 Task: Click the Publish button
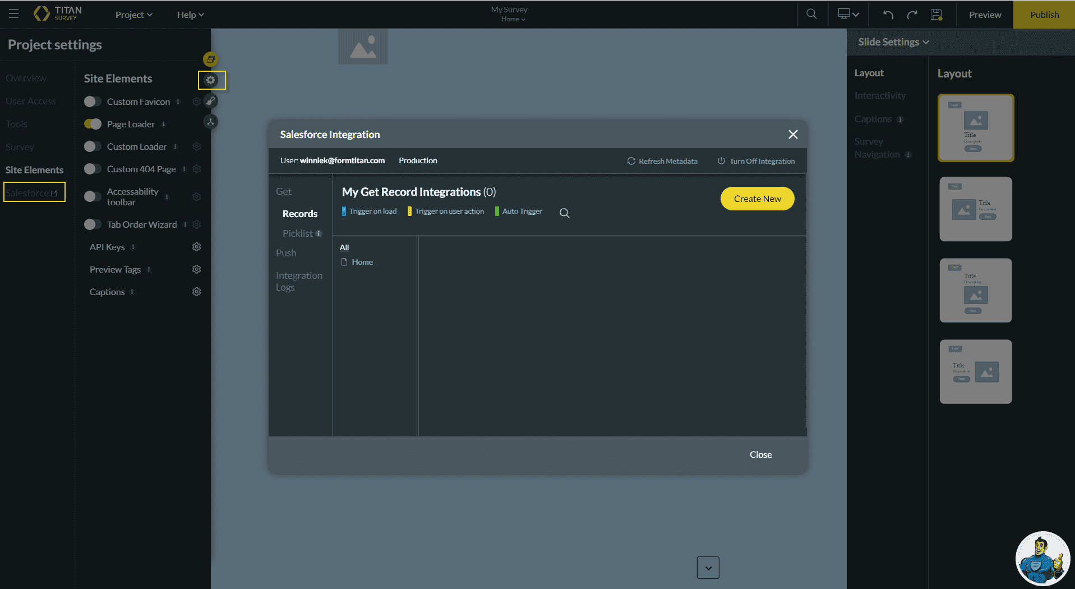[x=1044, y=15]
